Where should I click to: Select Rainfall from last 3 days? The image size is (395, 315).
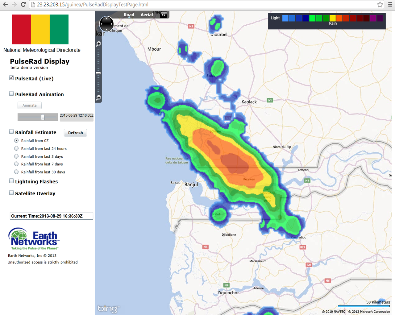16,156
